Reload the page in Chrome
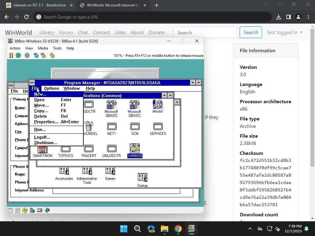This screenshot has height=236, width=315. 26,17
